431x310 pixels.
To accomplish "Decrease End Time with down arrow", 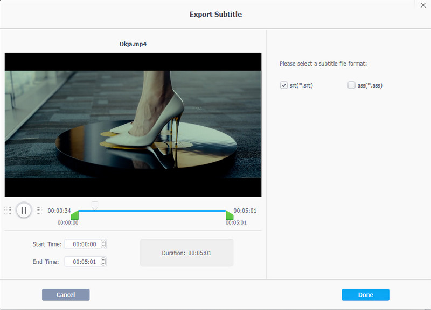I will [x=103, y=263].
